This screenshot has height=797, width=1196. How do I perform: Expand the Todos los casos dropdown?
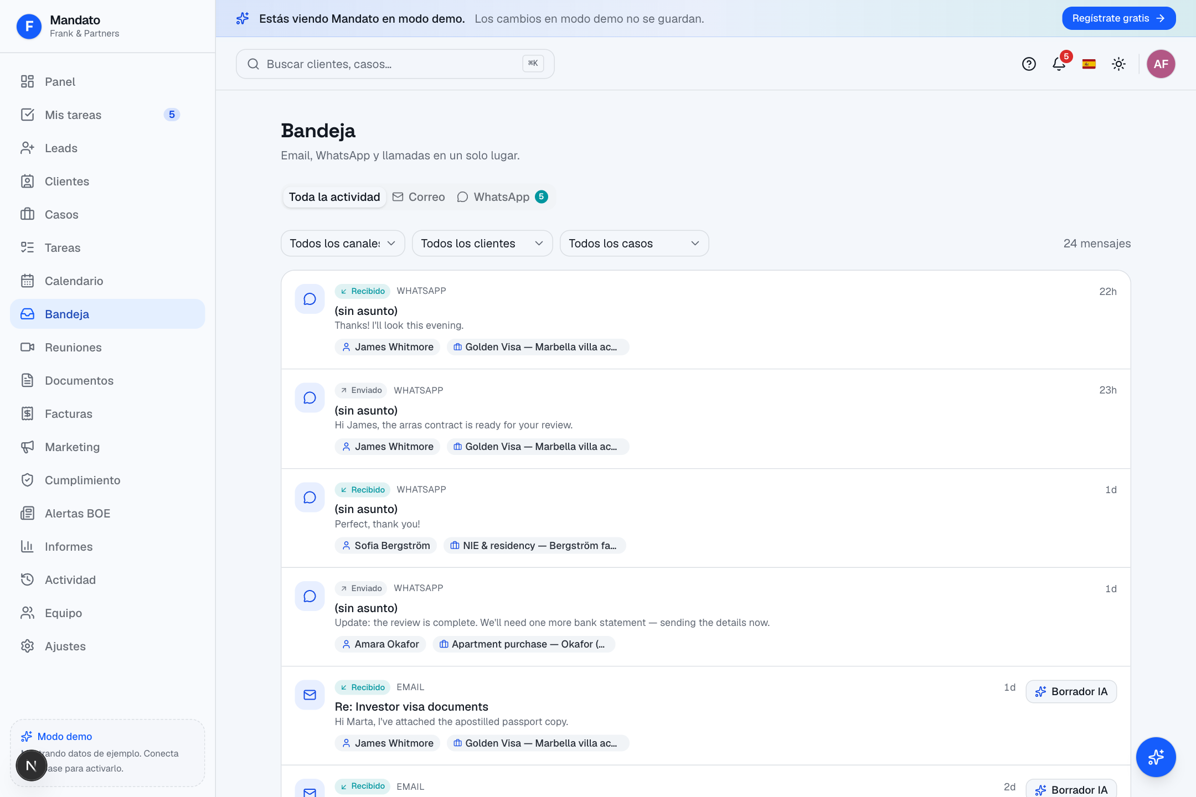(x=634, y=244)
